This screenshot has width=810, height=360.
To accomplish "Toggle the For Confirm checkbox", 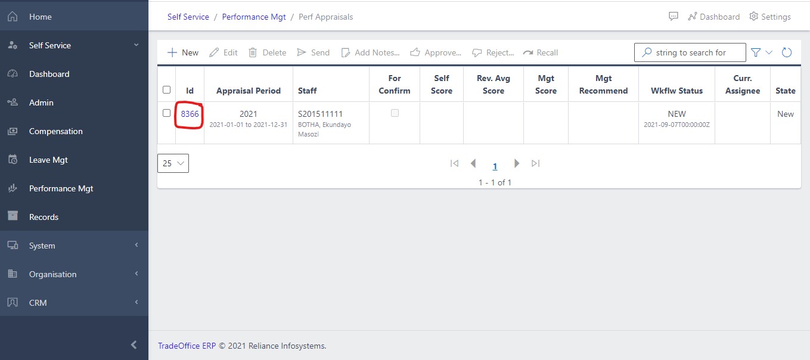I will (x=394, y=113).
